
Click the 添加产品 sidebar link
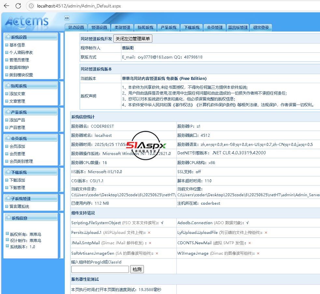point(17,120)
